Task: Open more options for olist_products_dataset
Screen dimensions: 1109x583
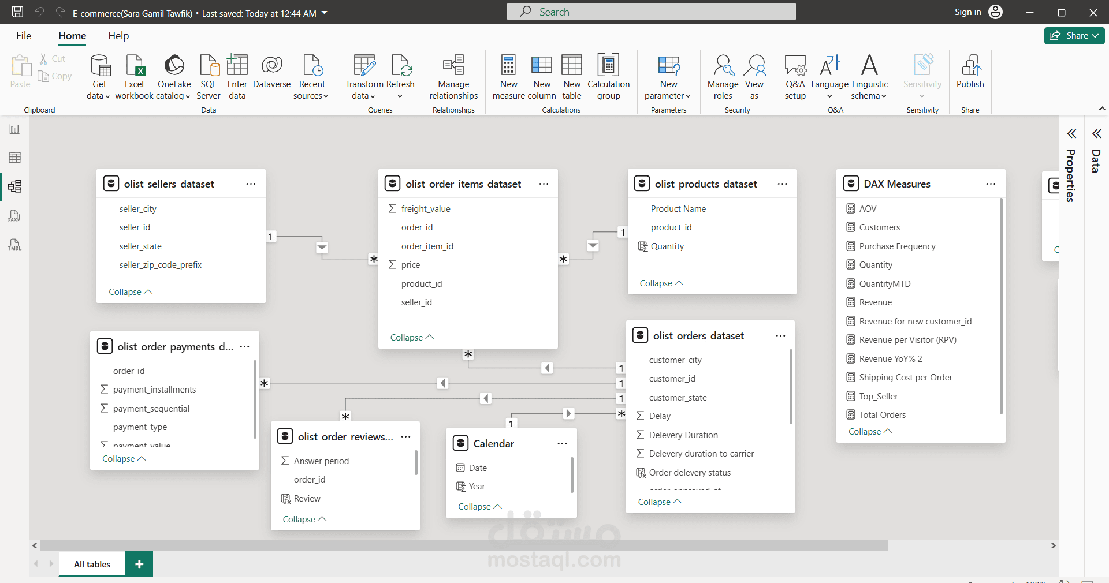Action: click(782, 184)
